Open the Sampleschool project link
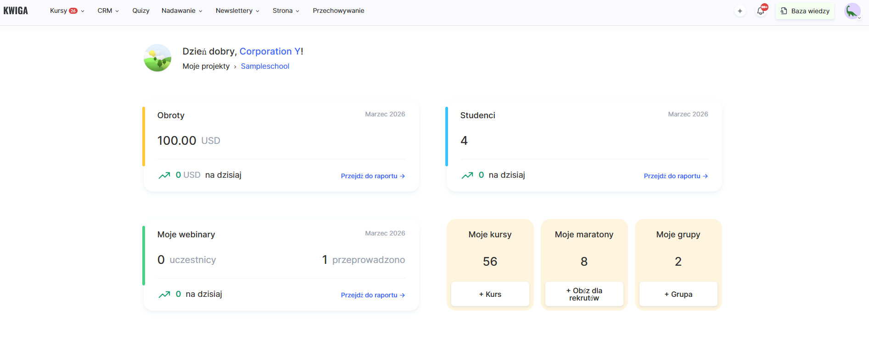869x361 pixels. click(x=265, y=66)
